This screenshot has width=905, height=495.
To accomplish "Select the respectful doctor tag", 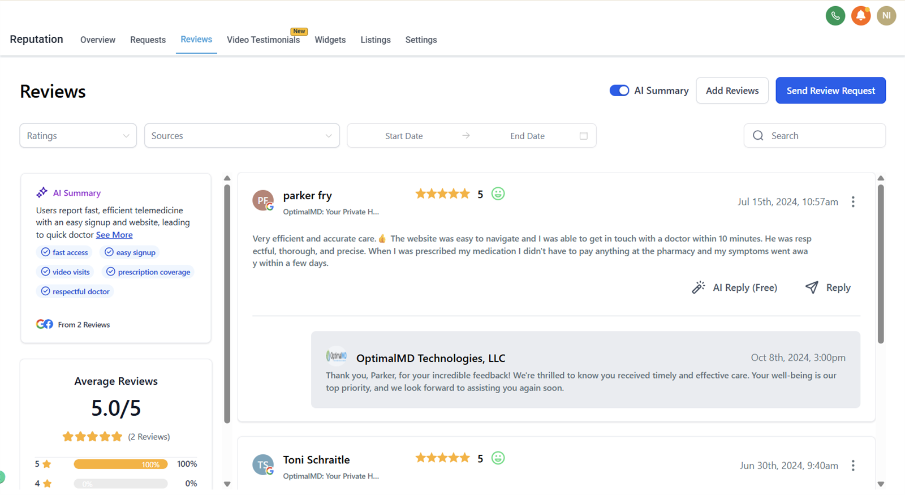I will coord(75,291).
